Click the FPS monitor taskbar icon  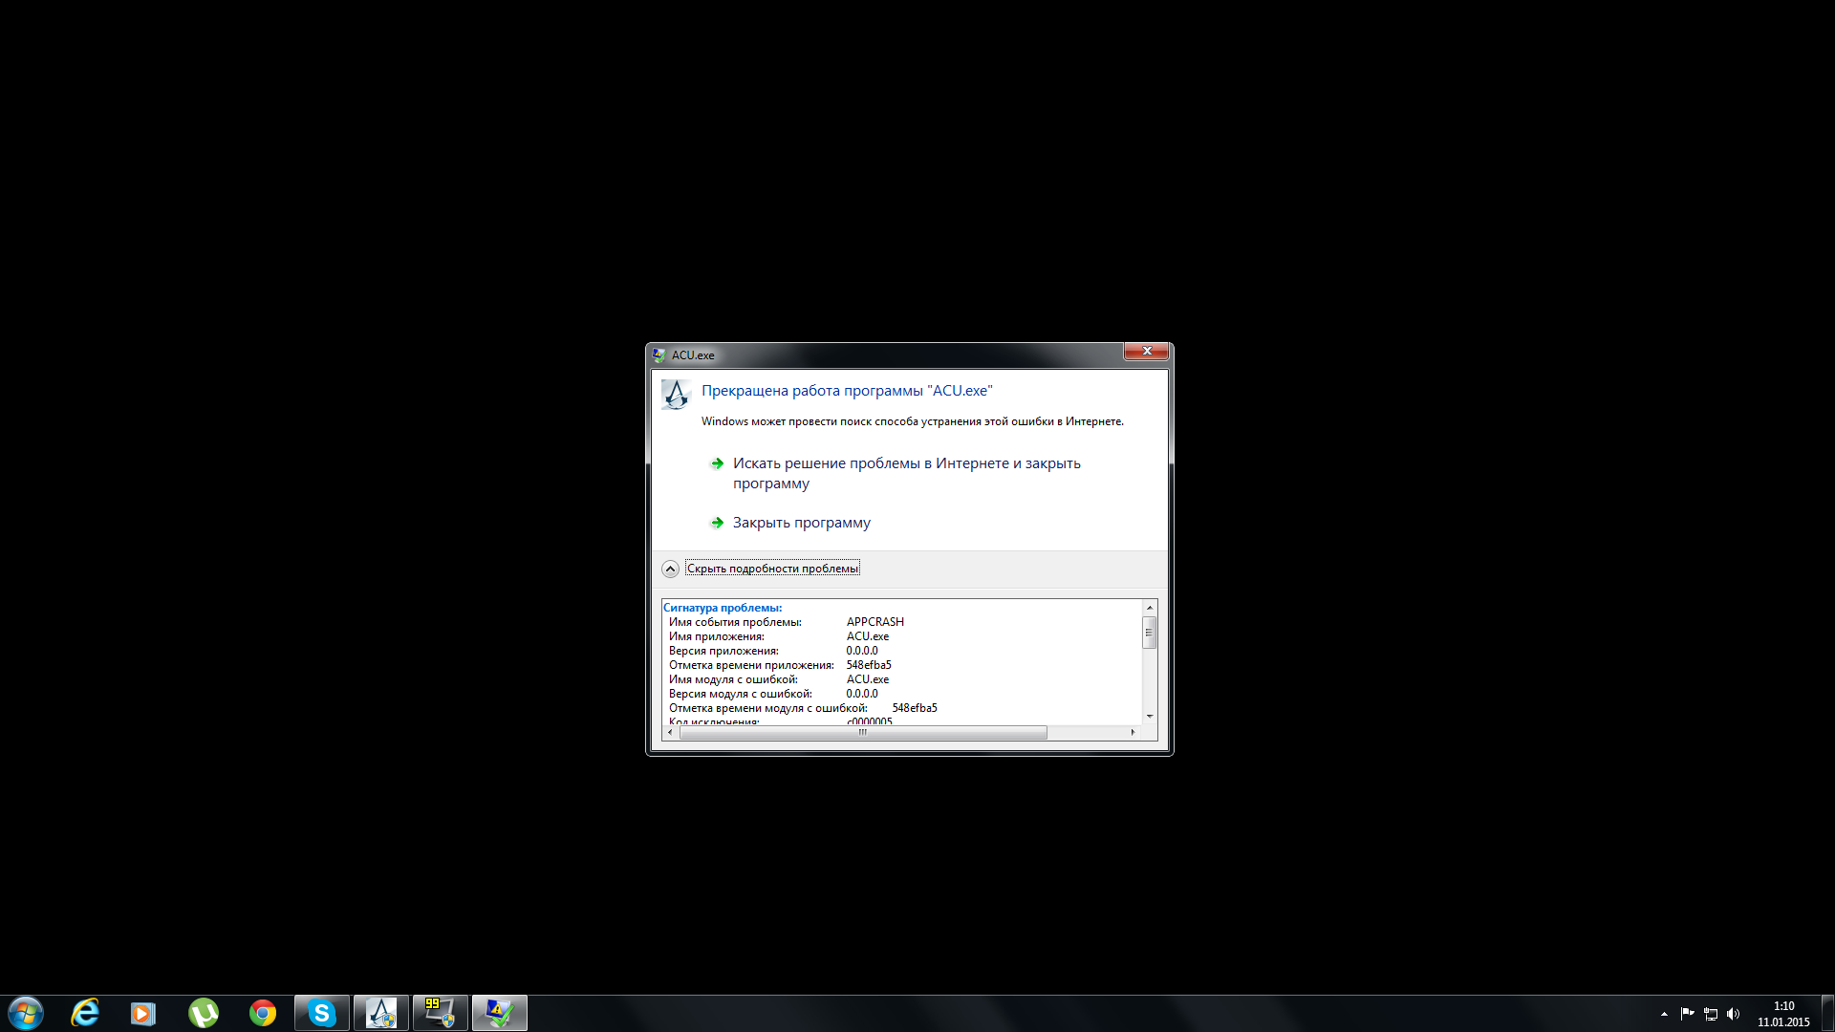[x=440, y=1013]
